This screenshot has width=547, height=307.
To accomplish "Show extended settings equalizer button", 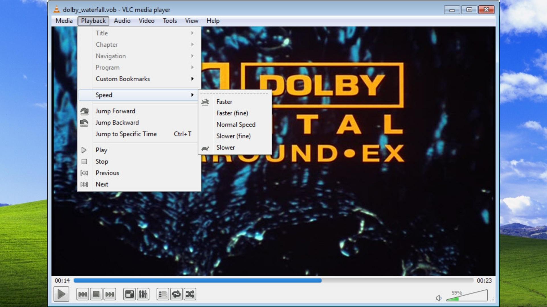I will [x=143, y=294].
